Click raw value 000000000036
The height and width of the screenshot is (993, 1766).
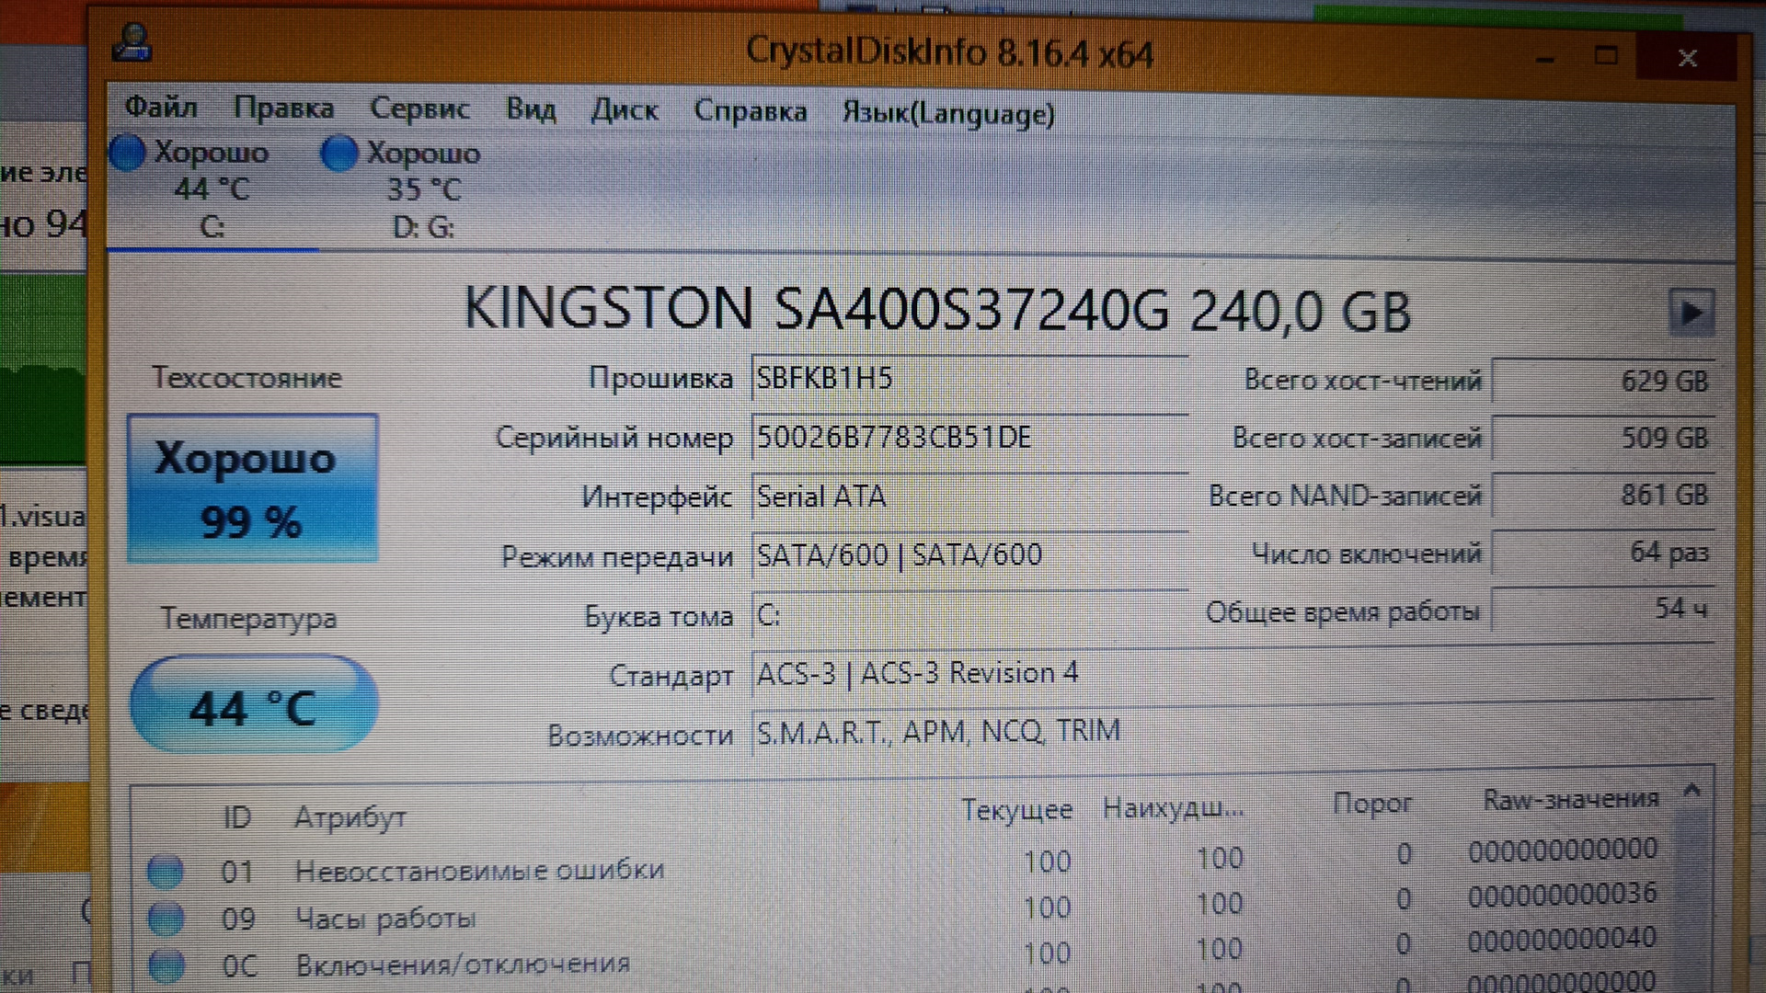[x=1562, y=894]
